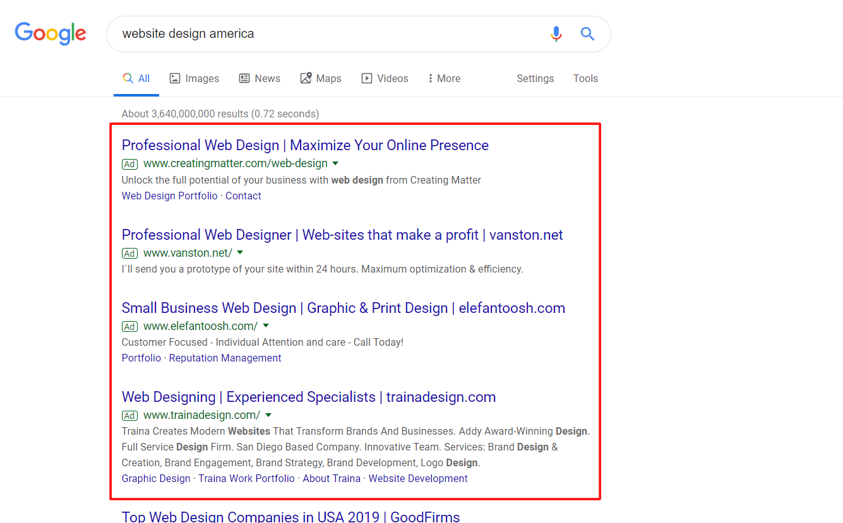Expand dropdown arrow beside creatingmatter.com URL
The width and height of the screenshot is (843, 523).
click(x=336, y=163)
